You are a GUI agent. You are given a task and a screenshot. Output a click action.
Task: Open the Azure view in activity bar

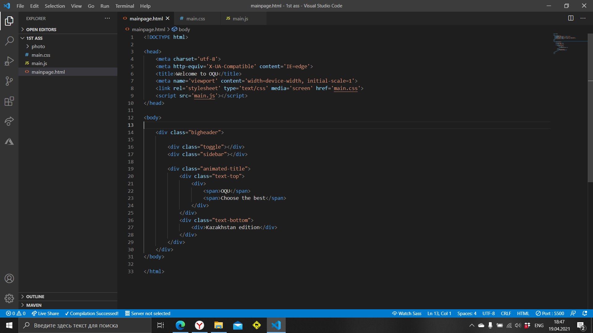point(9,142)
